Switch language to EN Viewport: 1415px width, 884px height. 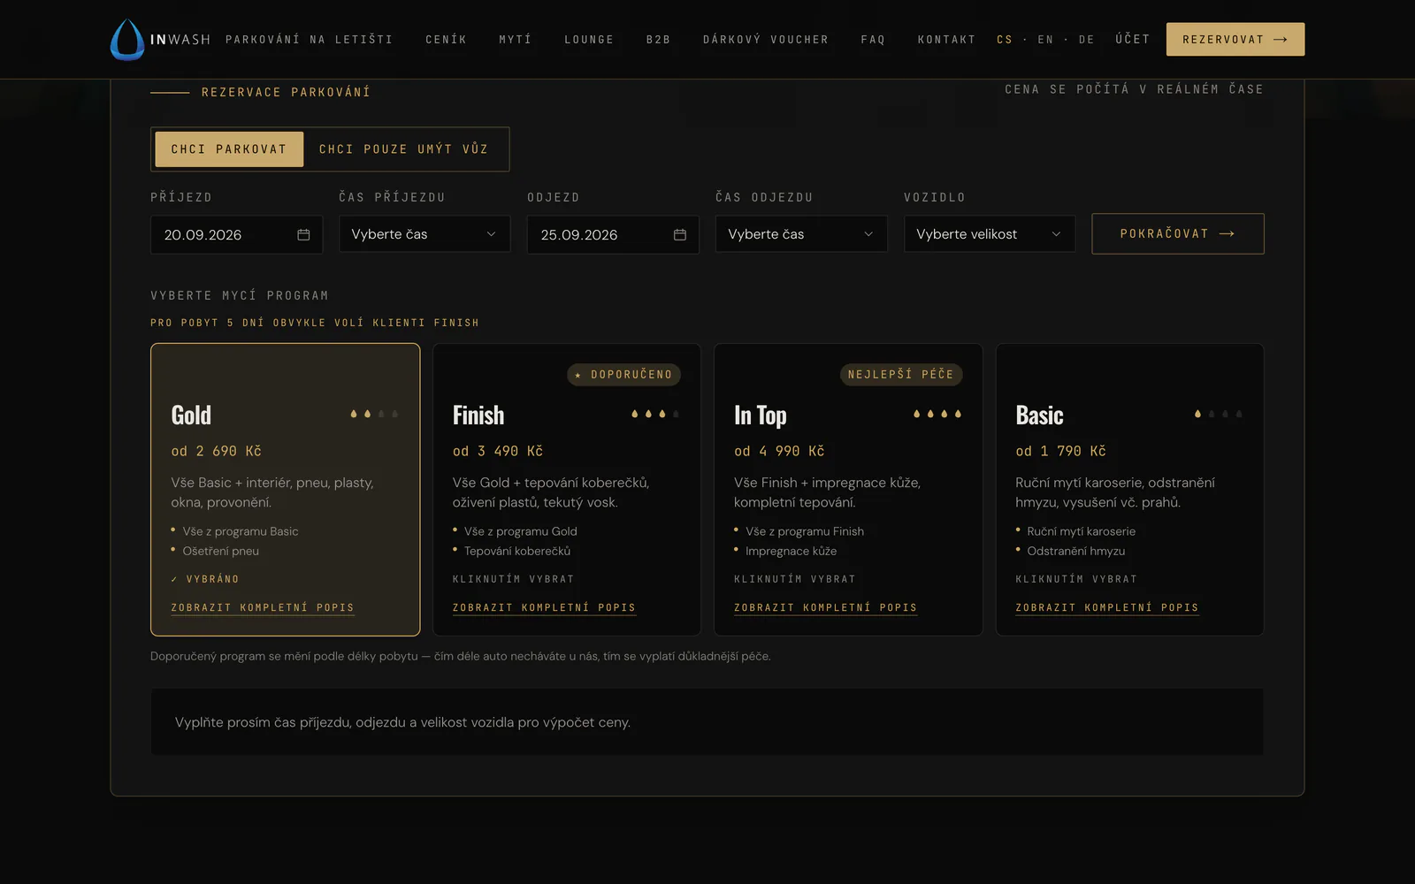click(1045, 40)
